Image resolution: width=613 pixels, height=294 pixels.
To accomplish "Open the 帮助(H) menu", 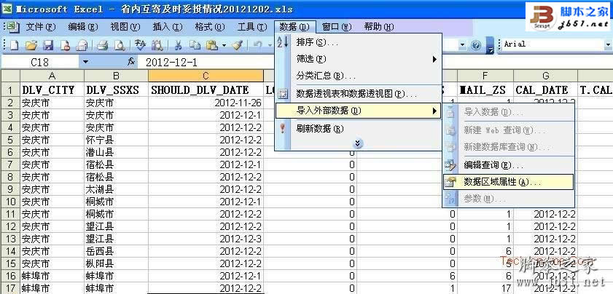I will (x=378, y=27).
